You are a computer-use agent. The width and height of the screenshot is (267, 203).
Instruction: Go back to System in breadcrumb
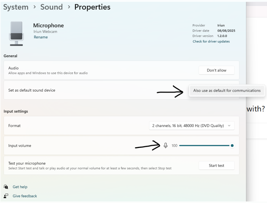15,7
